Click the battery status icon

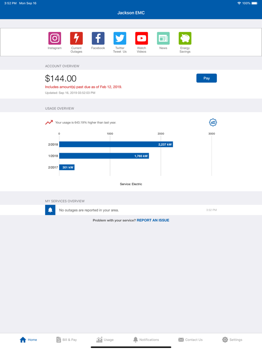click(255, 3)
